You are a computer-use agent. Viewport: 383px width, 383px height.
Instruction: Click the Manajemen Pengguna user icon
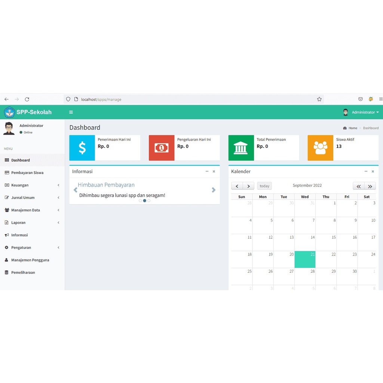tap(7, 260)
